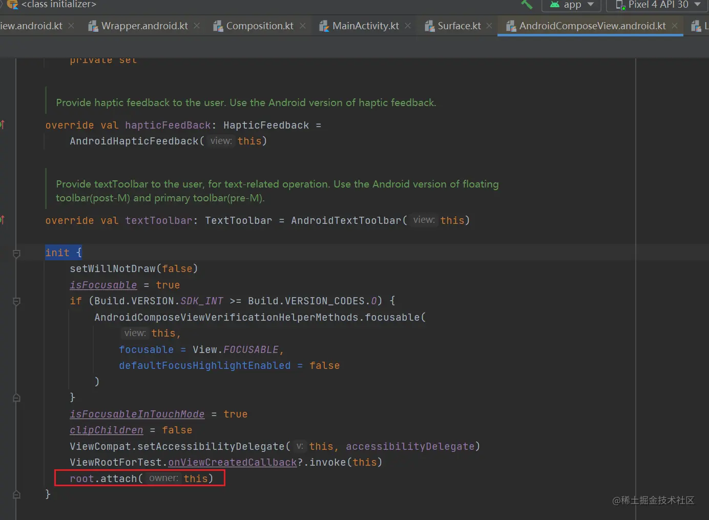Place cursor on the init keyword
This screenshot has width=709, height=520.
point(57,253)
